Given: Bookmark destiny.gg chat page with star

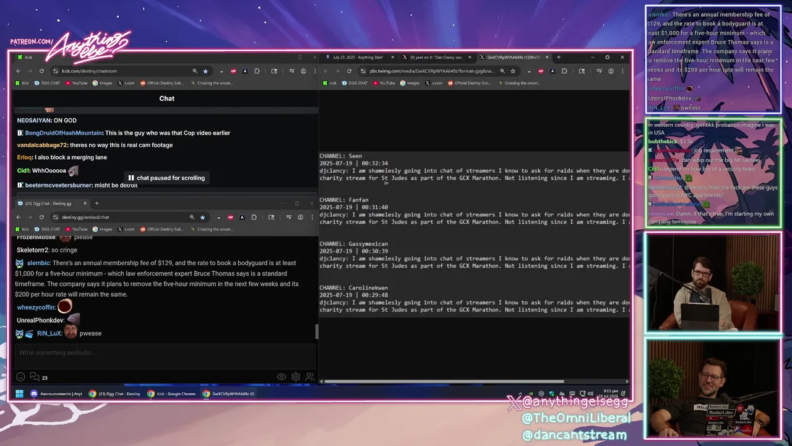Looking at the screenshot, I should [202, 217].
